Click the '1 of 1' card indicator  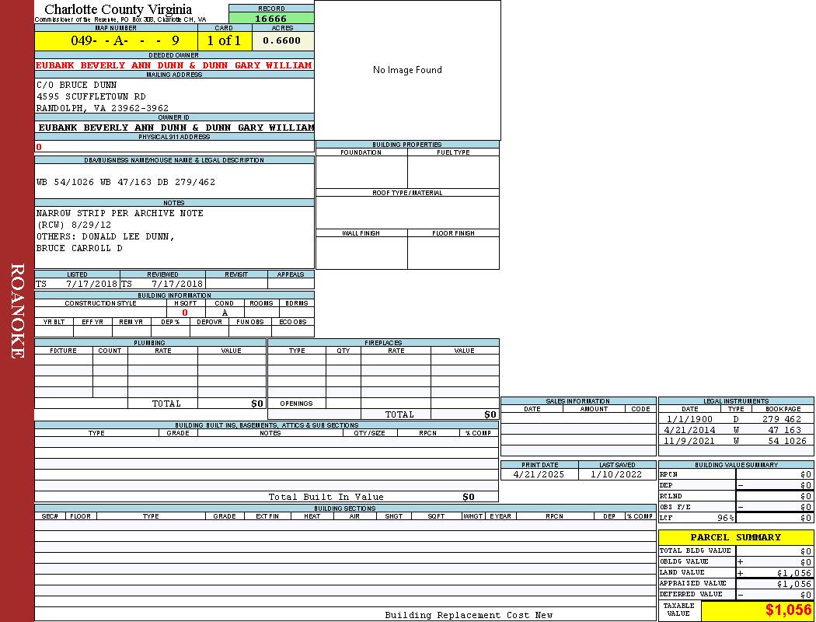point(224,40)
